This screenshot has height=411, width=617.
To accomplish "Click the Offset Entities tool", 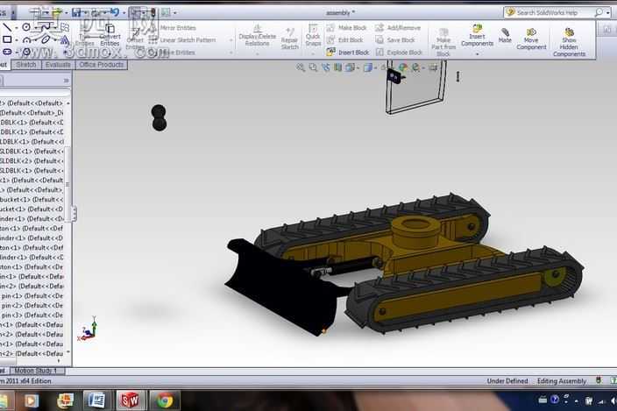I will [x=135, y=38].
